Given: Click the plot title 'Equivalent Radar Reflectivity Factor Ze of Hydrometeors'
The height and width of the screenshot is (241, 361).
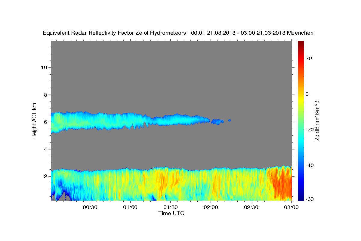Looking at the screenshot, I should tap(114, 33).
